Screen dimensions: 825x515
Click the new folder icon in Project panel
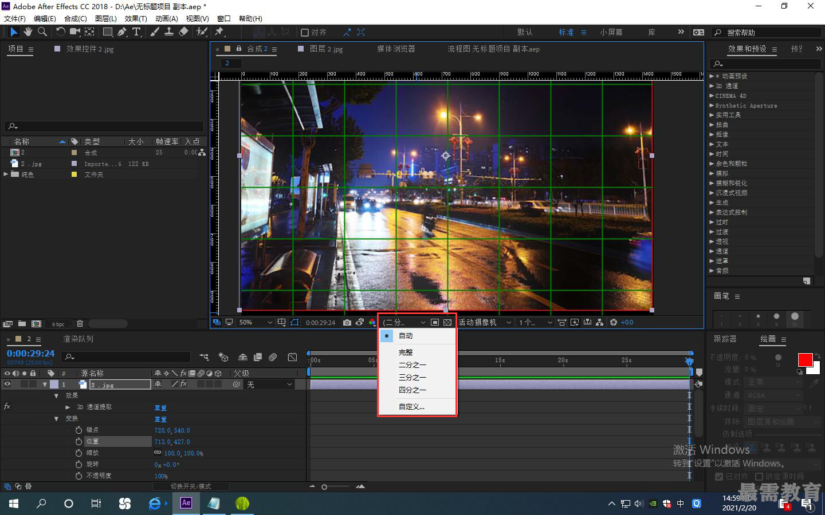22,324
